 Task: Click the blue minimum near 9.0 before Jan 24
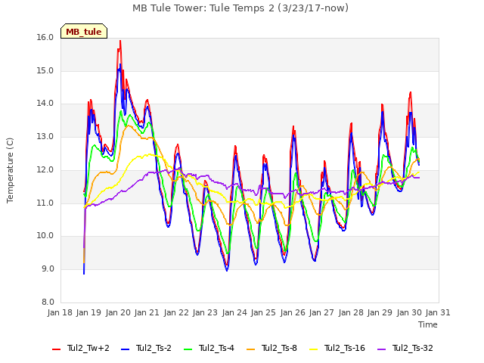227,270
